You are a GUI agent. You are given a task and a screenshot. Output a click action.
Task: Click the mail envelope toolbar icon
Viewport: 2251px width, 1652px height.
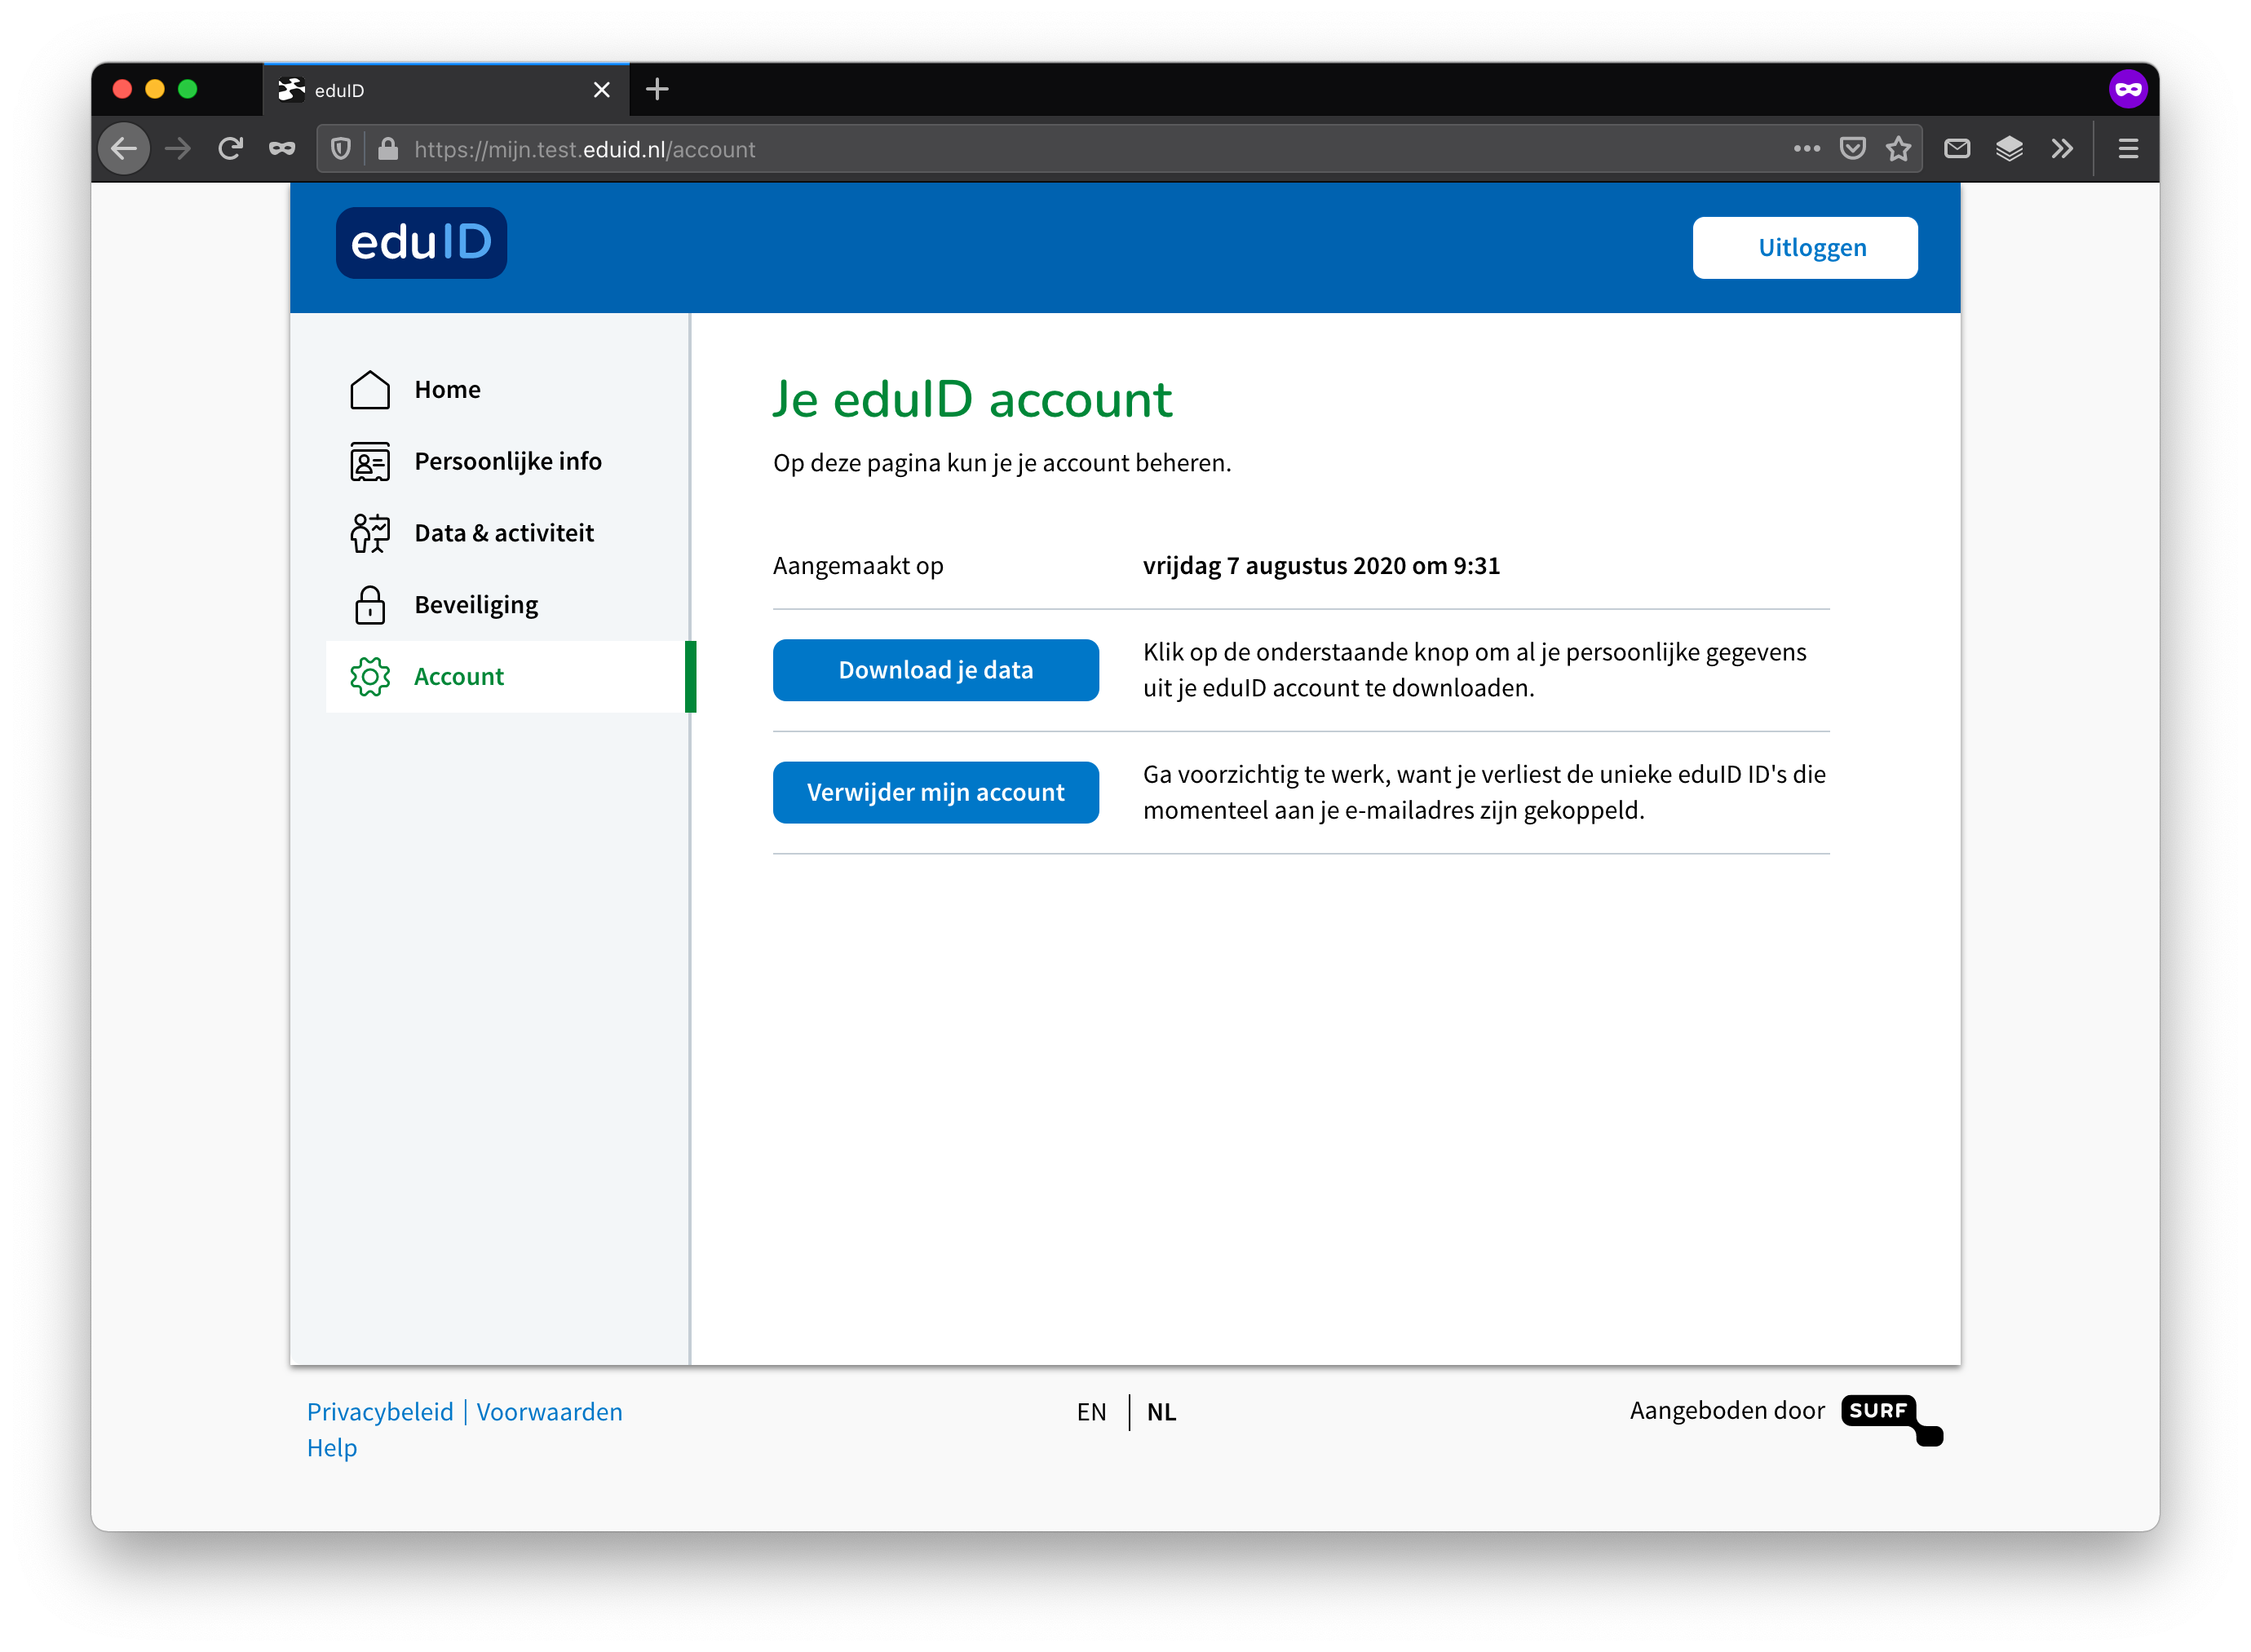(x=1957, y=149)
